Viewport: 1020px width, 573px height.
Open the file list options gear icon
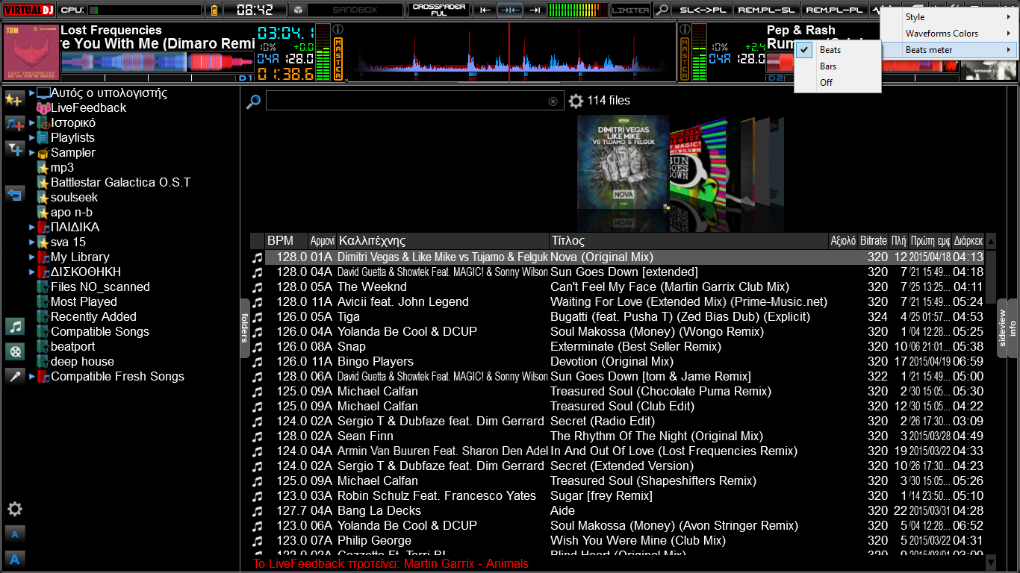pos(576,101)
